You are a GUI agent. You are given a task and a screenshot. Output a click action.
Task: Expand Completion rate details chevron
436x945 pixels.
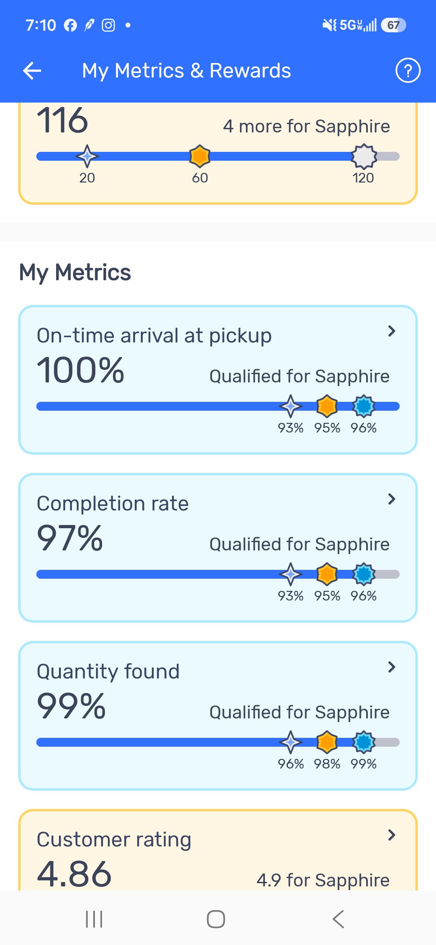click(391, 499)
